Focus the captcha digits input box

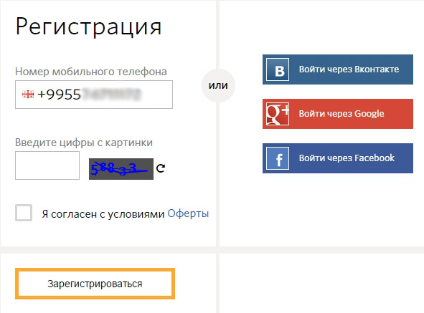tap(47, 165)
